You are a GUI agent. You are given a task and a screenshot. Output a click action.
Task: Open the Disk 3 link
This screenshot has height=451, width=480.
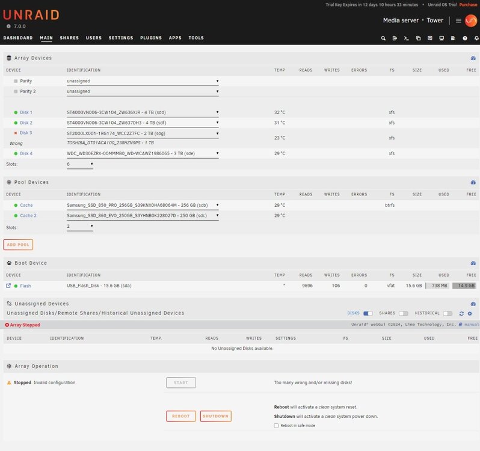(x=26, y=133)
